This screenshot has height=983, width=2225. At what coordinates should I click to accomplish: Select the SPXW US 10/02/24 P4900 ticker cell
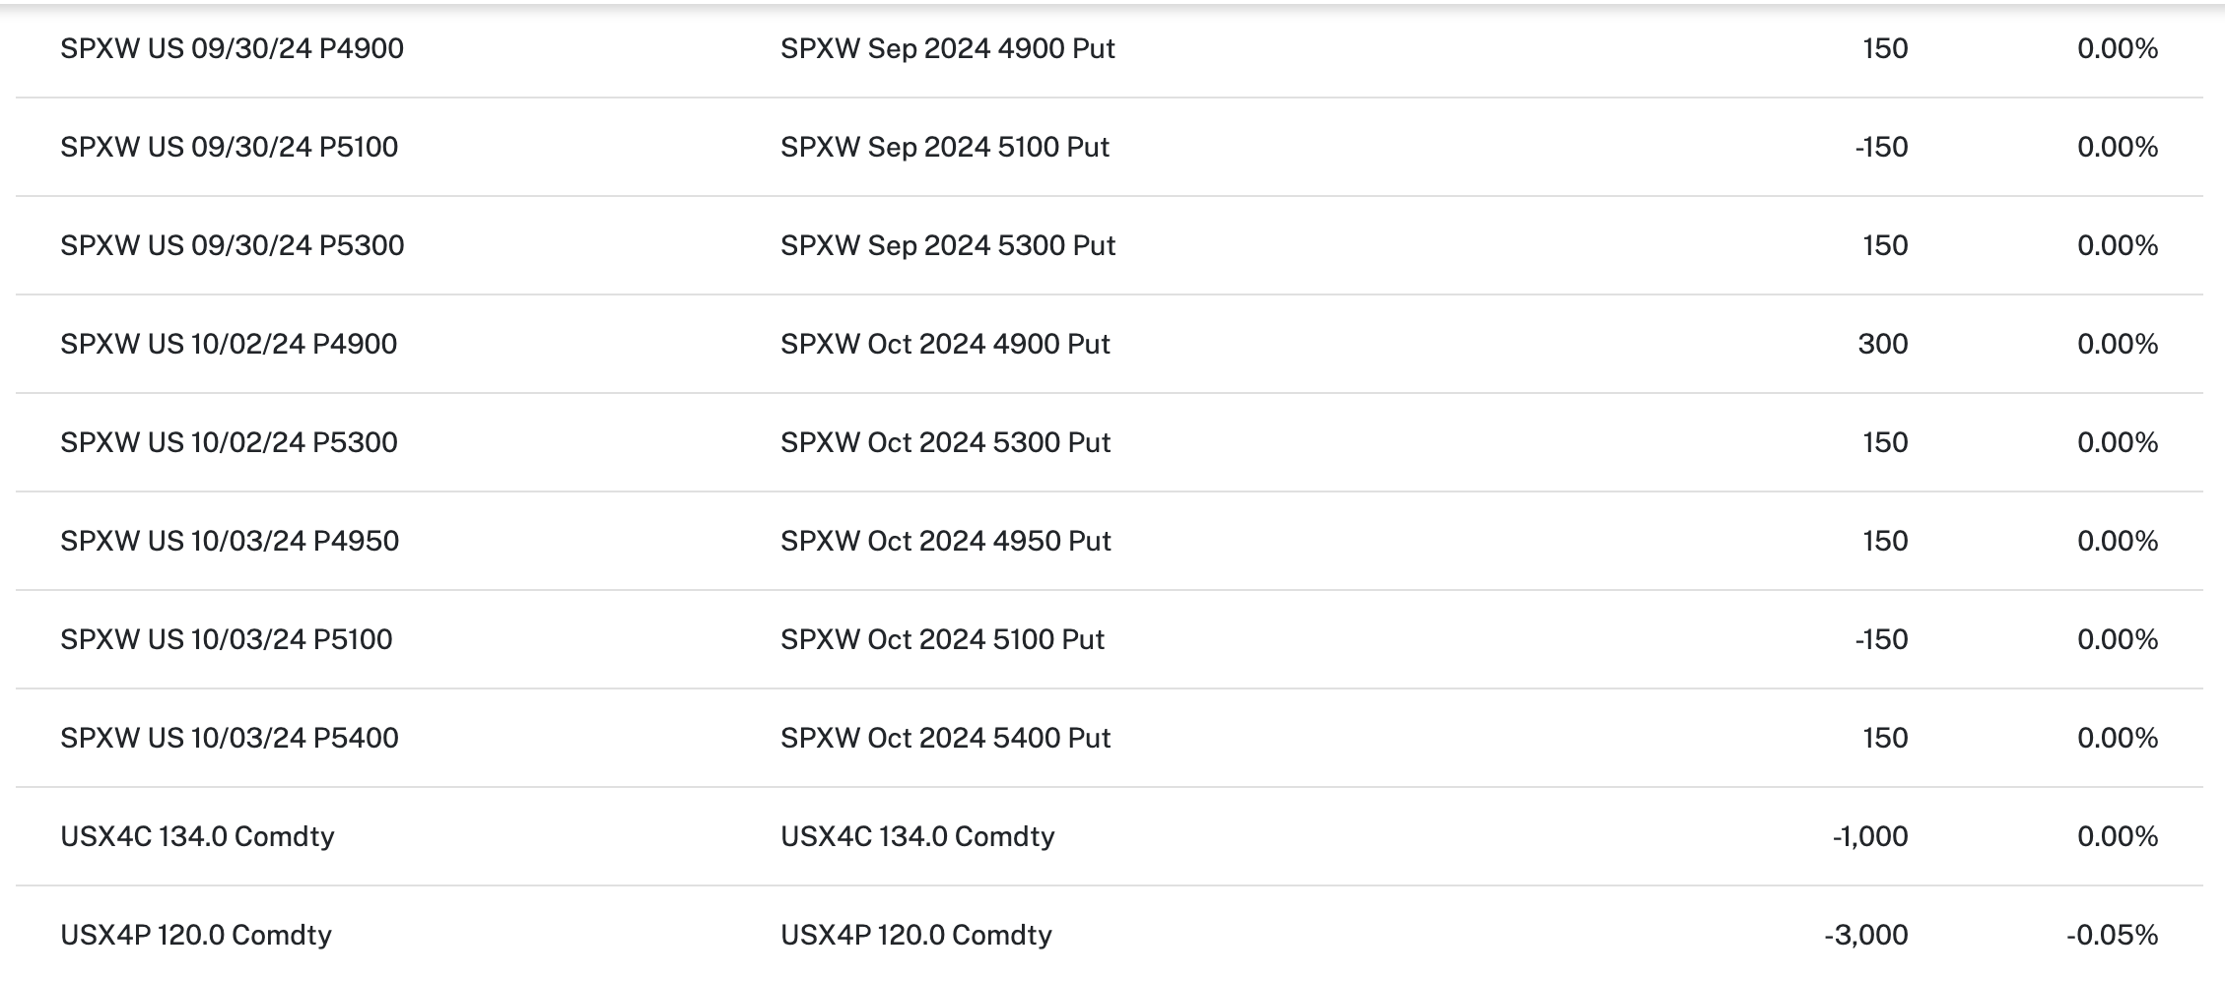(x=229, y=344)
